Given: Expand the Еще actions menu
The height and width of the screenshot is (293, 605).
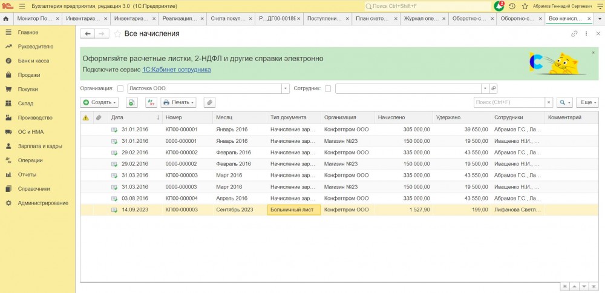Looking at the screenshot, I should coord(587,102).
